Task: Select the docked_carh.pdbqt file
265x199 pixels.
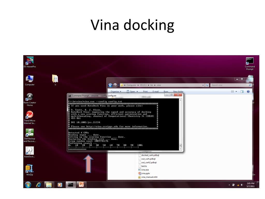Action: (149, 155)
